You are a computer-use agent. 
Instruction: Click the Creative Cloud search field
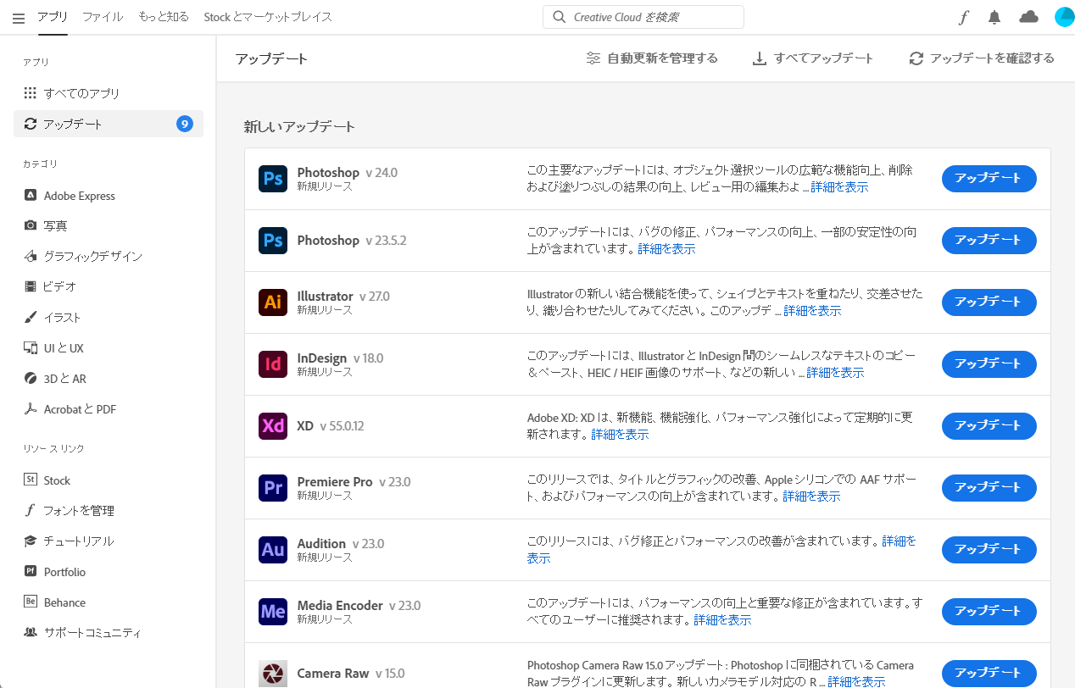643,17
